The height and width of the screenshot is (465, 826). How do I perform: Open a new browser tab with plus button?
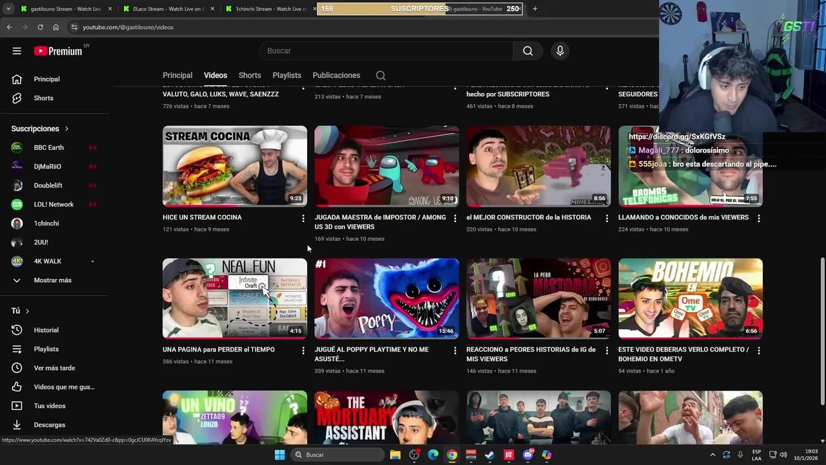pos(534,9)
